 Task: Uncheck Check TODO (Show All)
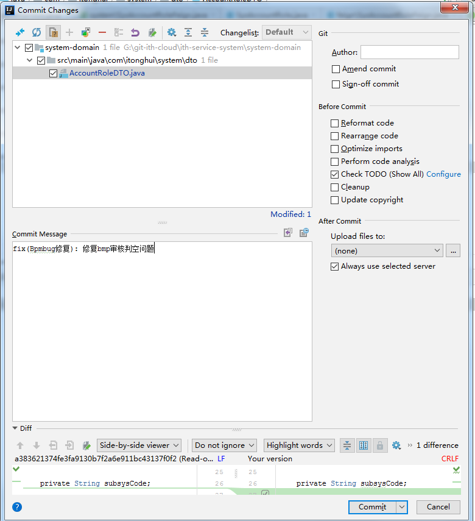[x=335, y=174]
